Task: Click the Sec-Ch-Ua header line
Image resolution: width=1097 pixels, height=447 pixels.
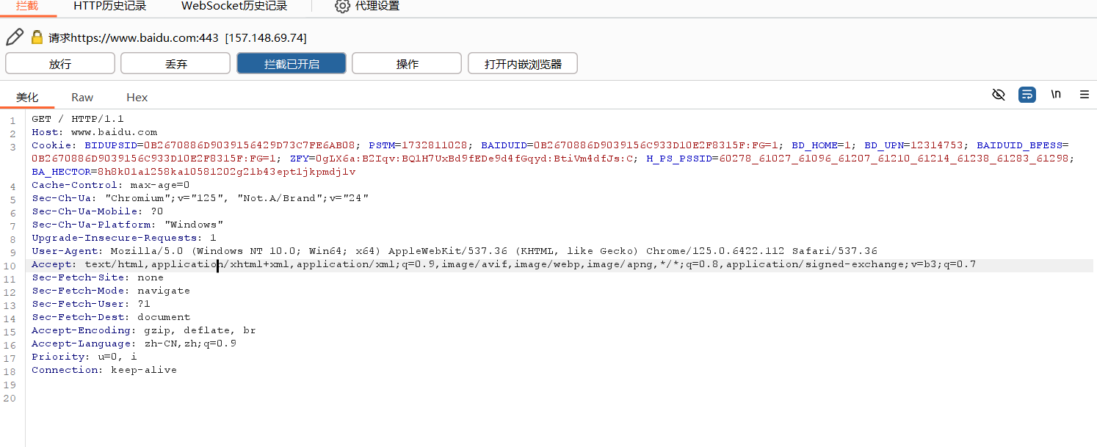Action: [x=200, y=198]
